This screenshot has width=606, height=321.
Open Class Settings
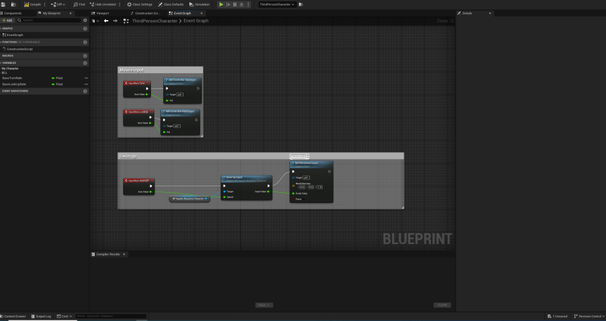coord(140,4)
